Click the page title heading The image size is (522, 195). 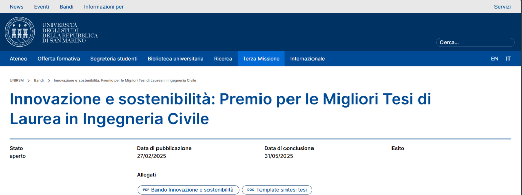(220, 109)
